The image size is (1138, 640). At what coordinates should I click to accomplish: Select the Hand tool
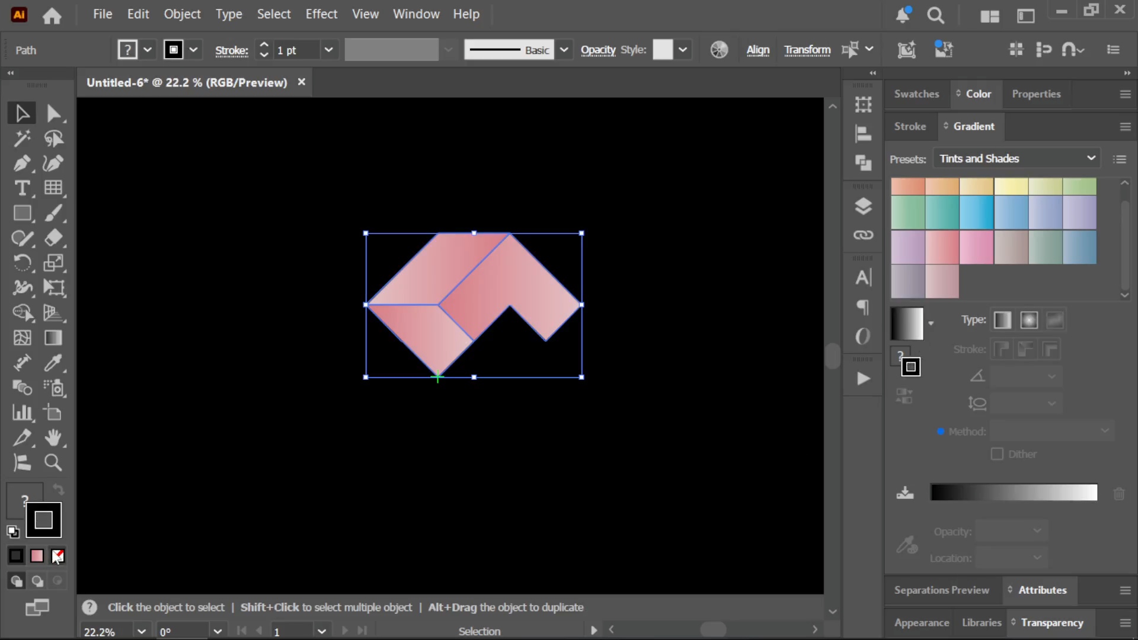[53, 438]
